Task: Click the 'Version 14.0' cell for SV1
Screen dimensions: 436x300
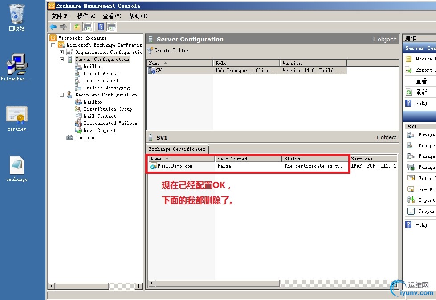Action: click(x=313, y=71)
